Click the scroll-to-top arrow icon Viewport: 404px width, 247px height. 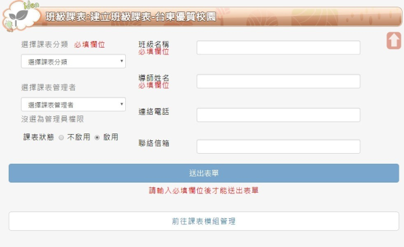[x=394, y=40]
